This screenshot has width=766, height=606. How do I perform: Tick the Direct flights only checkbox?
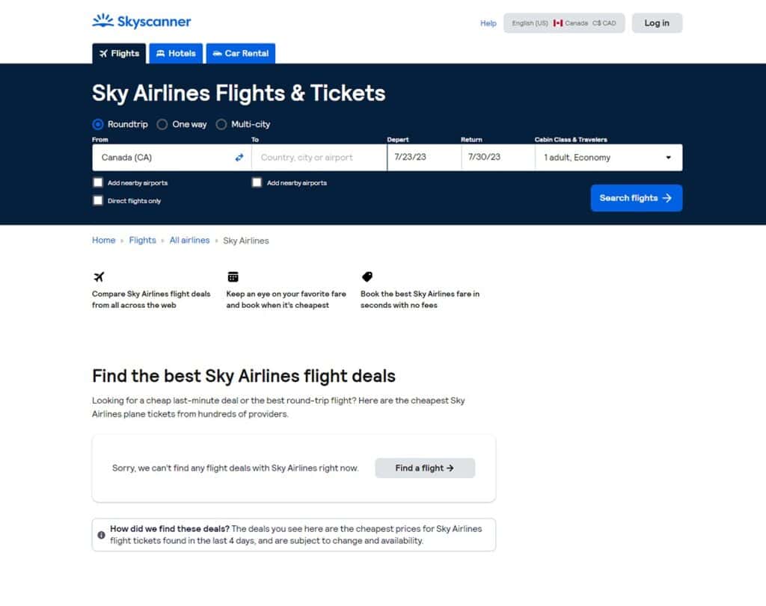[x=98, y=200]
